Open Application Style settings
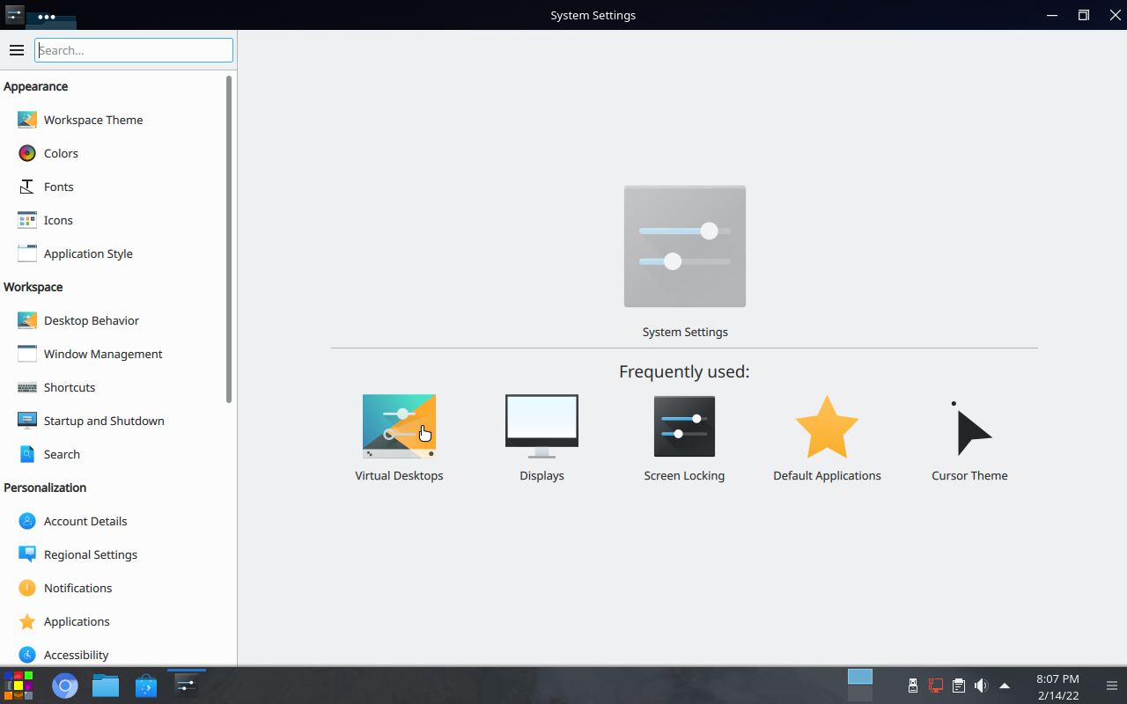 click(118, 253)
